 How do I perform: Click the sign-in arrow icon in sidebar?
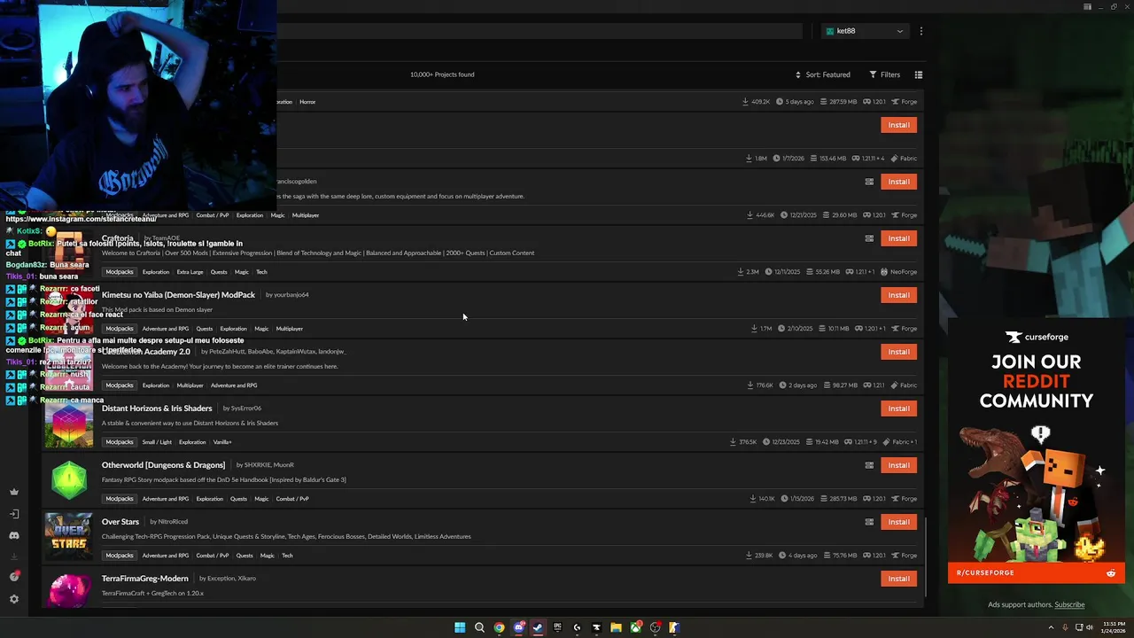click(x=14, y=514)
